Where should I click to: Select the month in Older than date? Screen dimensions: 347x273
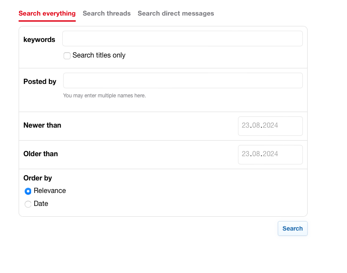coord(256,154)
